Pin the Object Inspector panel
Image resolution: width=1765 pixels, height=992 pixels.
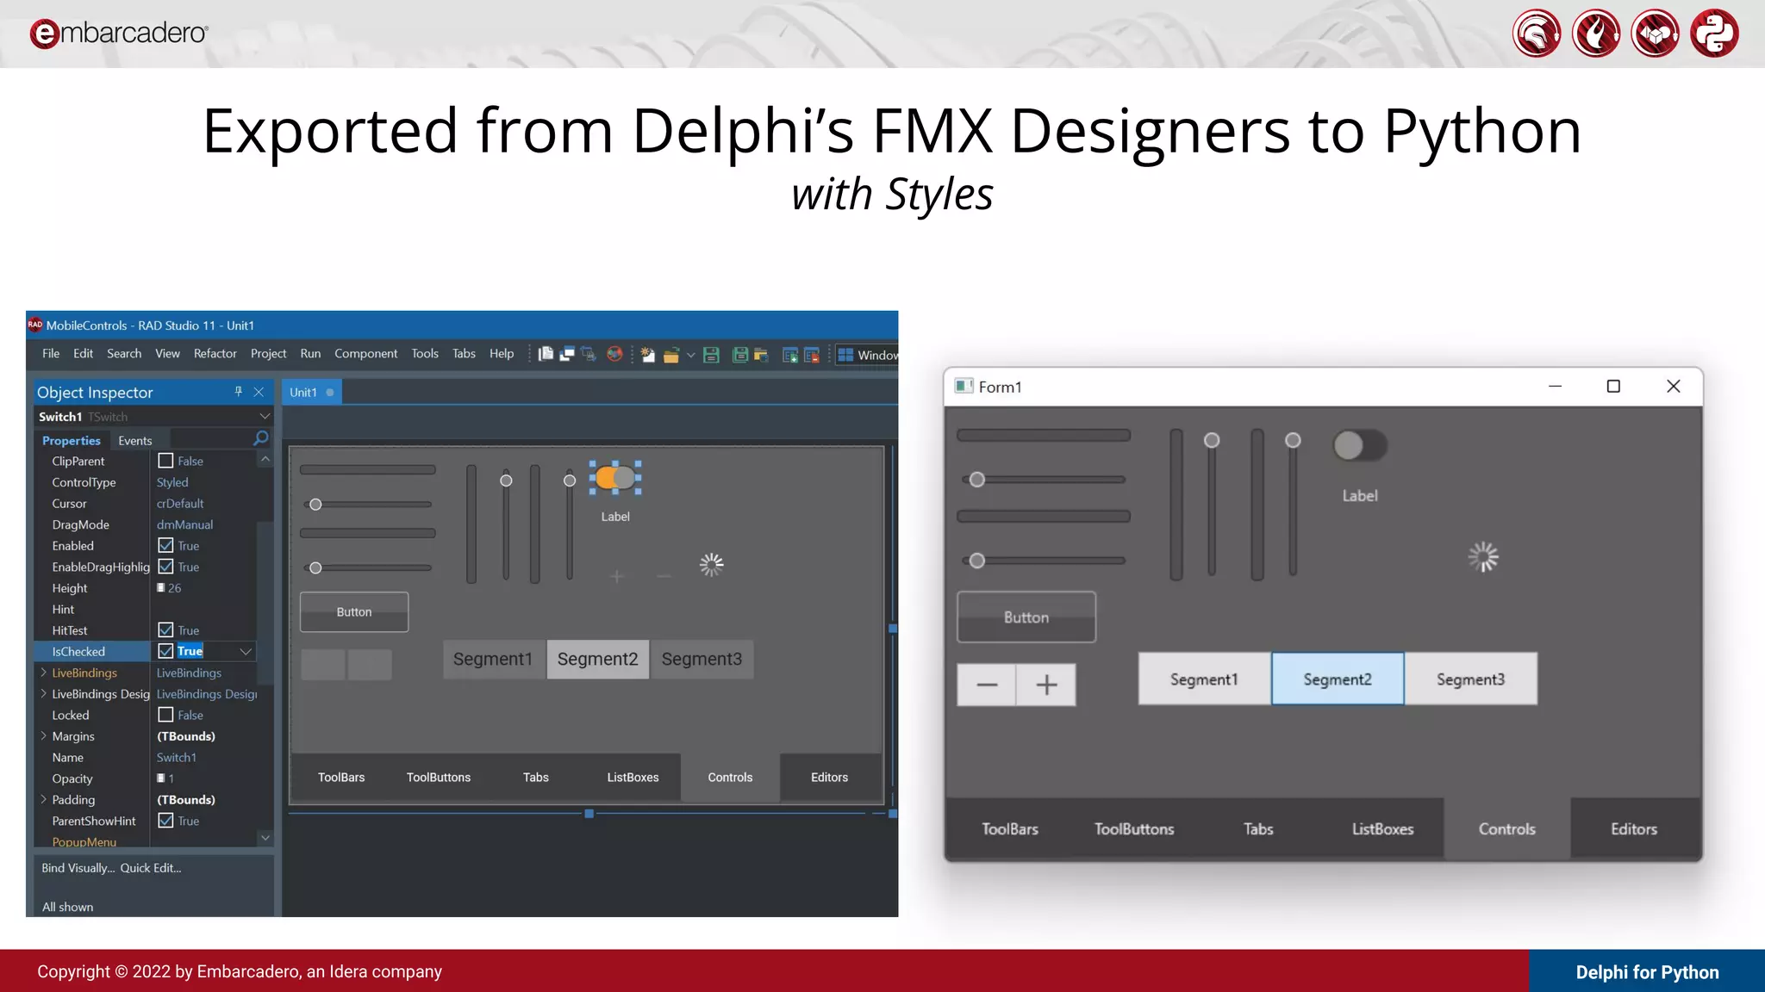click(238, 392)
